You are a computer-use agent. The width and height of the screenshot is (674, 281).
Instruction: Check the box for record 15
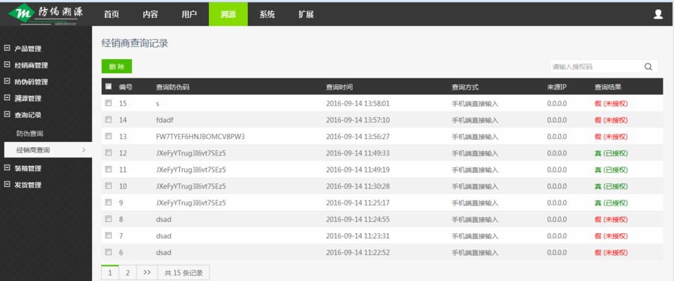(x=109, y=103)
